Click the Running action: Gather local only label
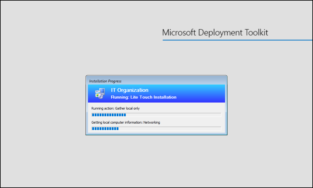The width and height of the screenshot is (313, 188). [115, 108]
